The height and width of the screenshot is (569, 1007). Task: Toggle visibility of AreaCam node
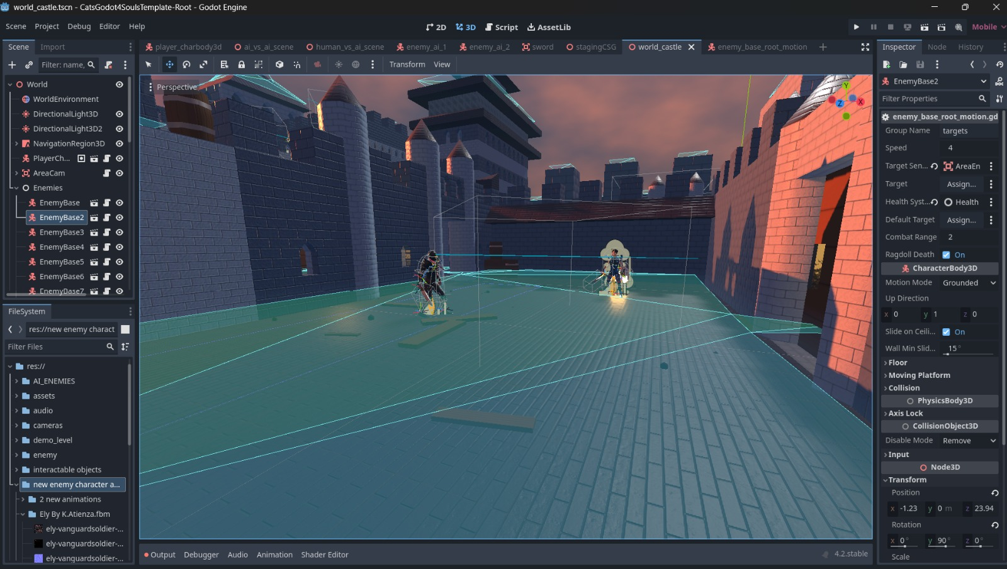pyautogui.click(x=120, y=173)
